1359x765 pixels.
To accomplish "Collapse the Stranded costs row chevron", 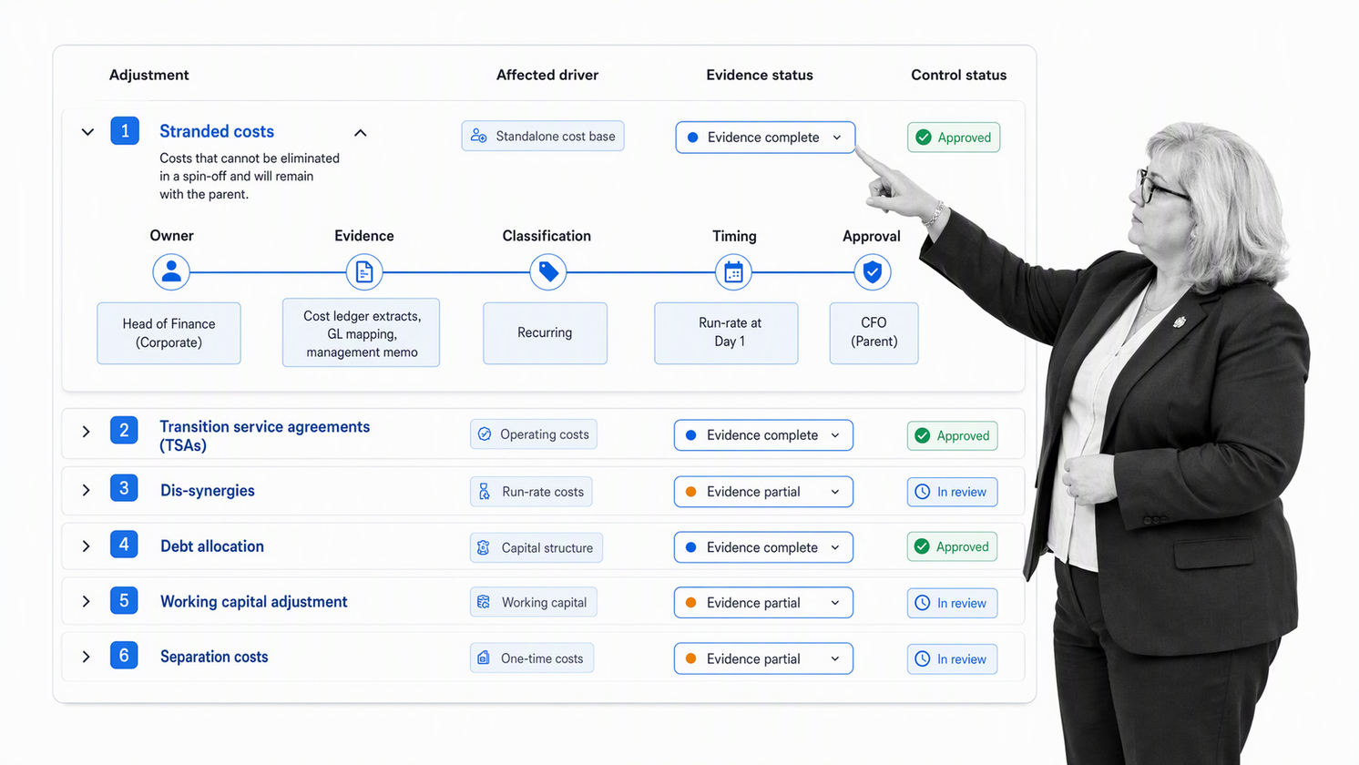I will [87, 132].
